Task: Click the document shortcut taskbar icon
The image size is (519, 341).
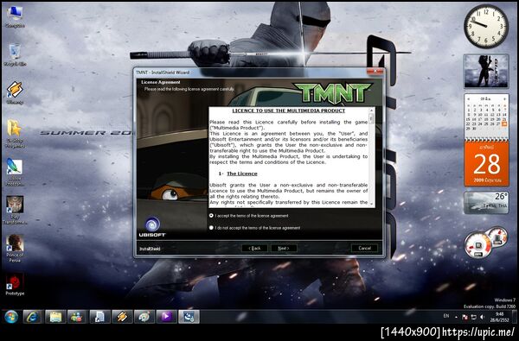Action: [x=99, y=317]
